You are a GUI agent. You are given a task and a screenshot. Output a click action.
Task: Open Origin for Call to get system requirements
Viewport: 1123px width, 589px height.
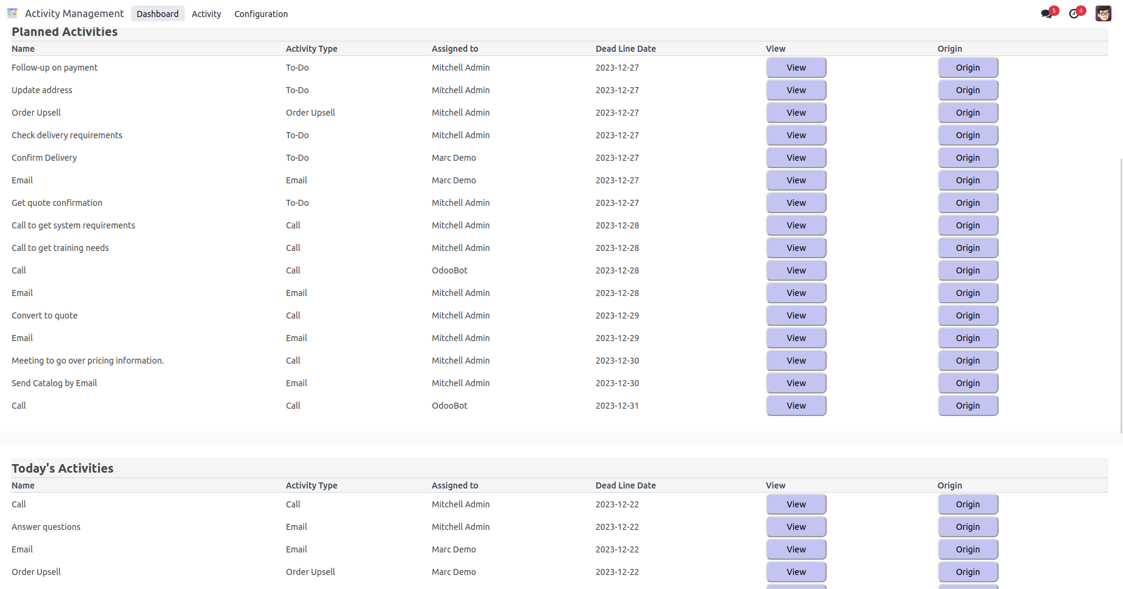click(x=968, y=225)
